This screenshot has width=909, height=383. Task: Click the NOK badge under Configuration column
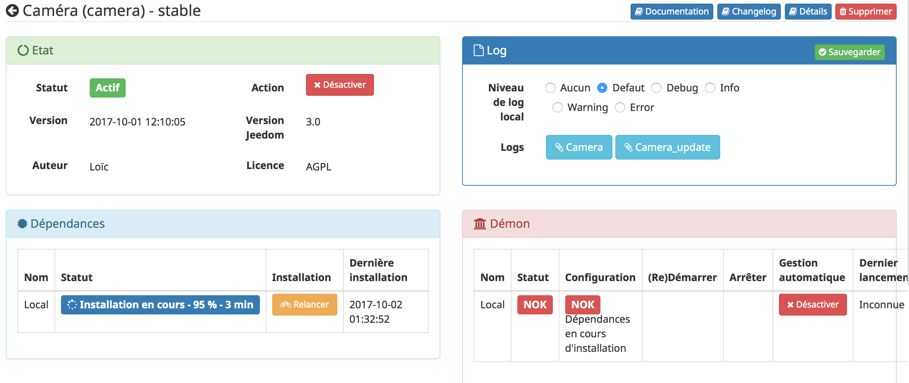pyautogui.click(x=583, y=305)
